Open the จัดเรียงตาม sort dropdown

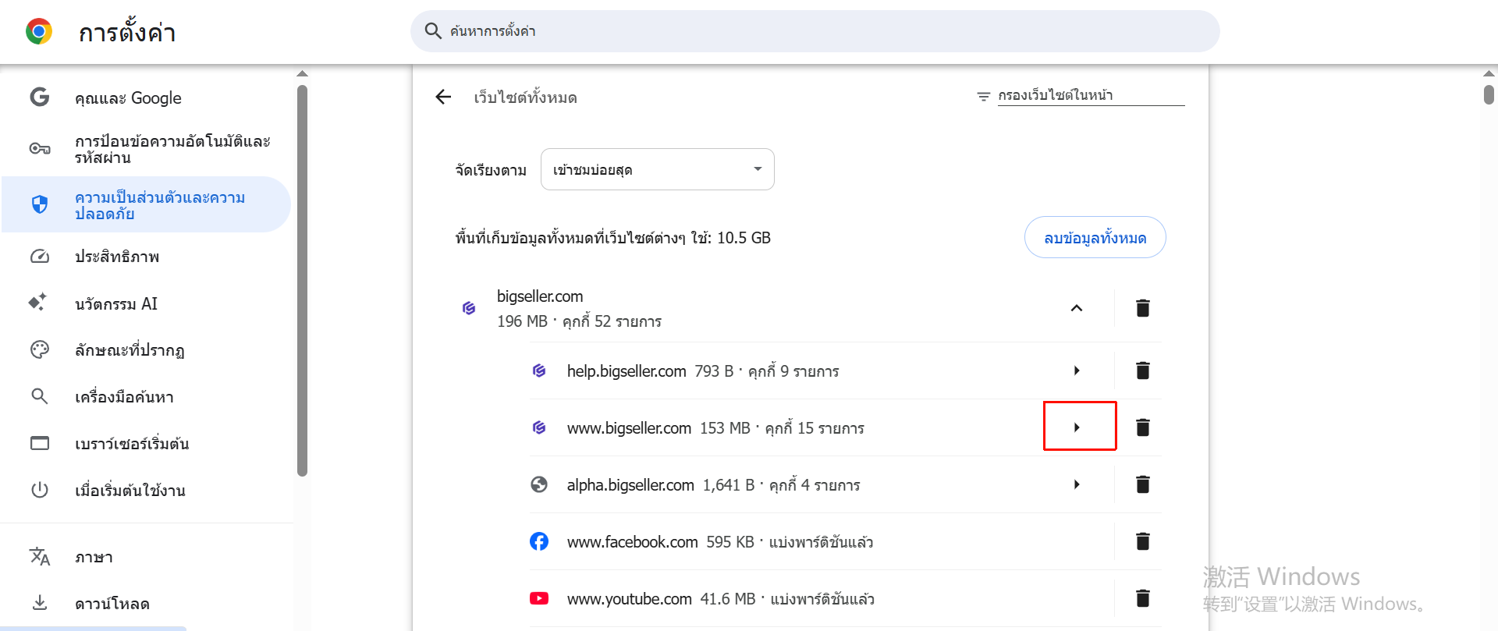[x=657, y=169]
